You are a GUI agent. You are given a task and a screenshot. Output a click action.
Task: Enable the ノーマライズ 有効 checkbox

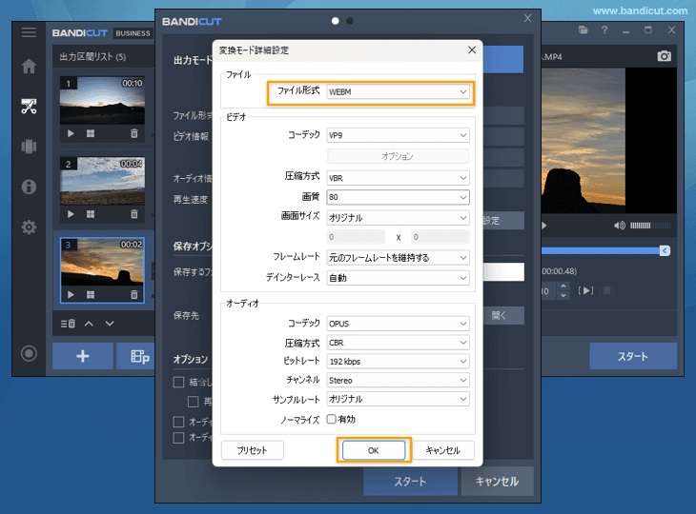331,419
